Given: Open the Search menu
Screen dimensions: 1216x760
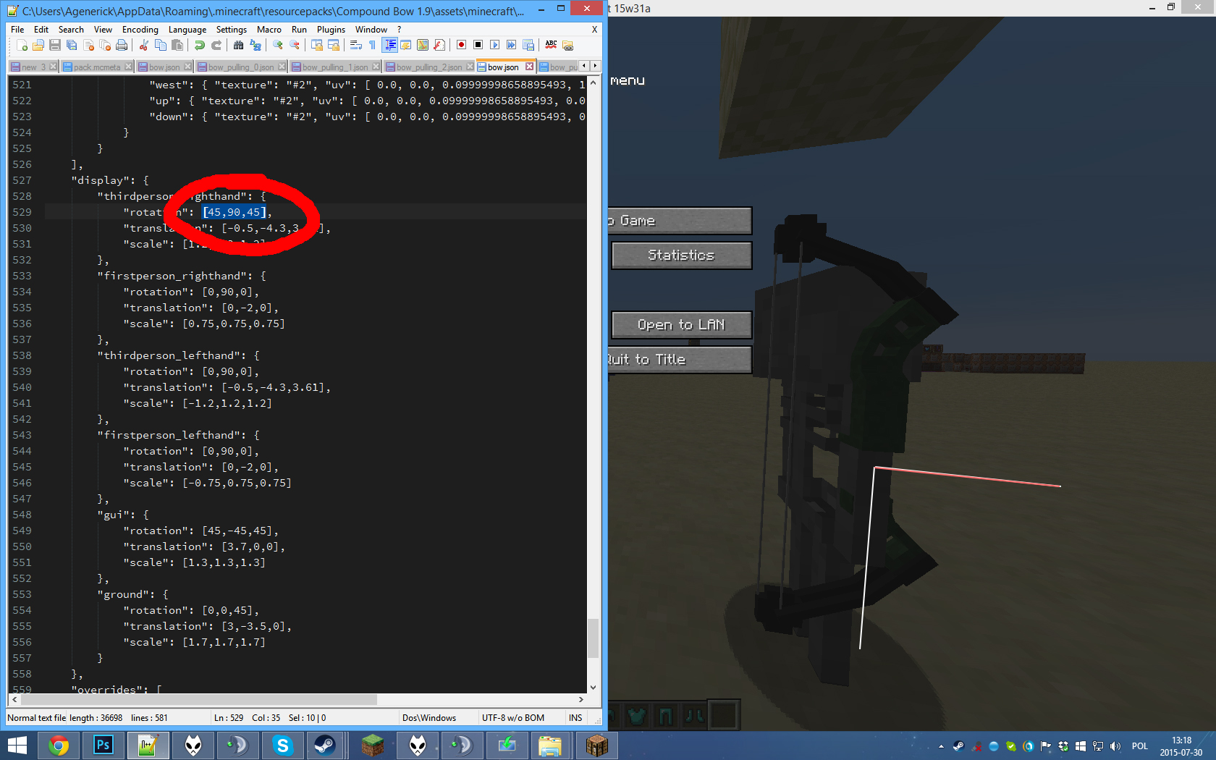Looking at the screenshot, I should (x=71, y=30).
